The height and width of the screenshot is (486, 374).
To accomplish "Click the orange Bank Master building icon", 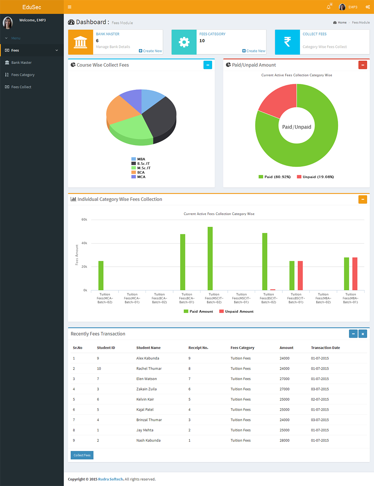I will coord(80,42).
